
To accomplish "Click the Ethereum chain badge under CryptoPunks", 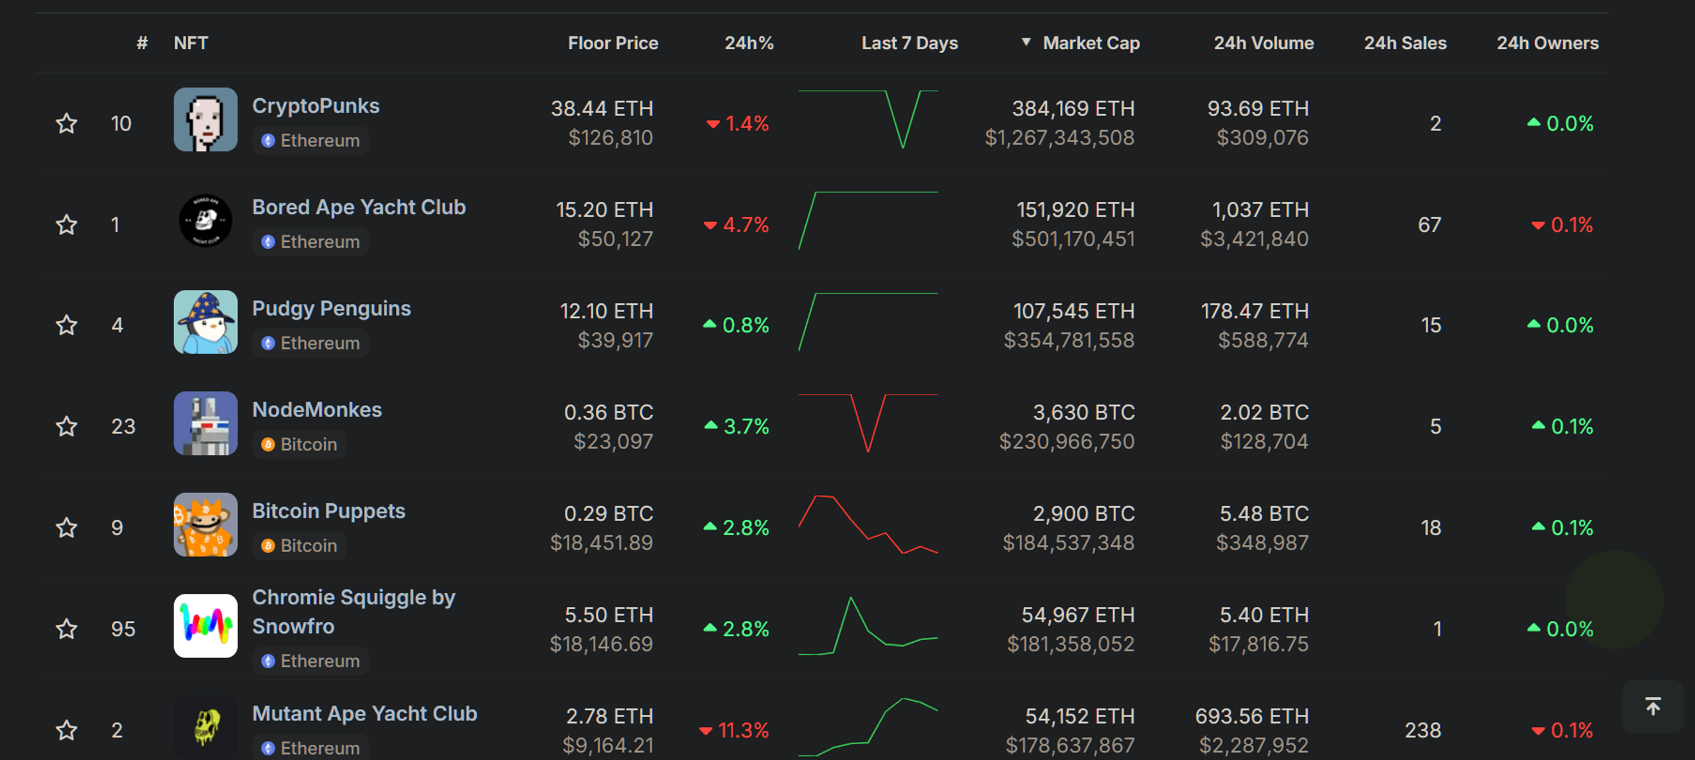I will click(x=311, y=140).
